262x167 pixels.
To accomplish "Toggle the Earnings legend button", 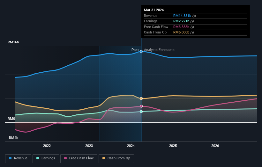I will (46, 158).
